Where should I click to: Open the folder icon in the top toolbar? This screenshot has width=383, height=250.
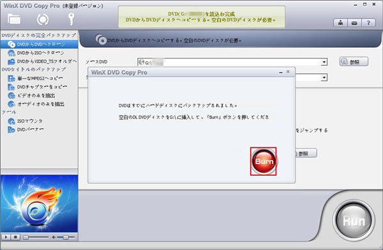click(14, 19)
